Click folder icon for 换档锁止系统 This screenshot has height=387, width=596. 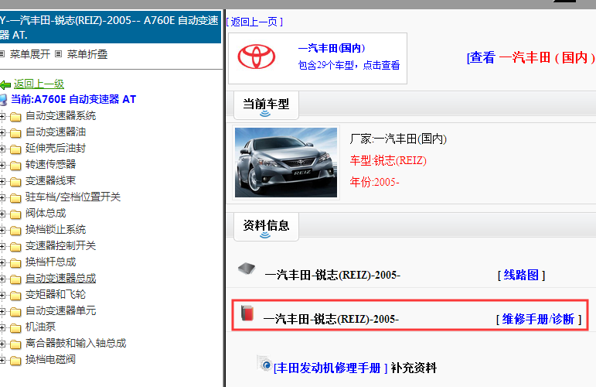pyautogui.click(x=15, y=230)
